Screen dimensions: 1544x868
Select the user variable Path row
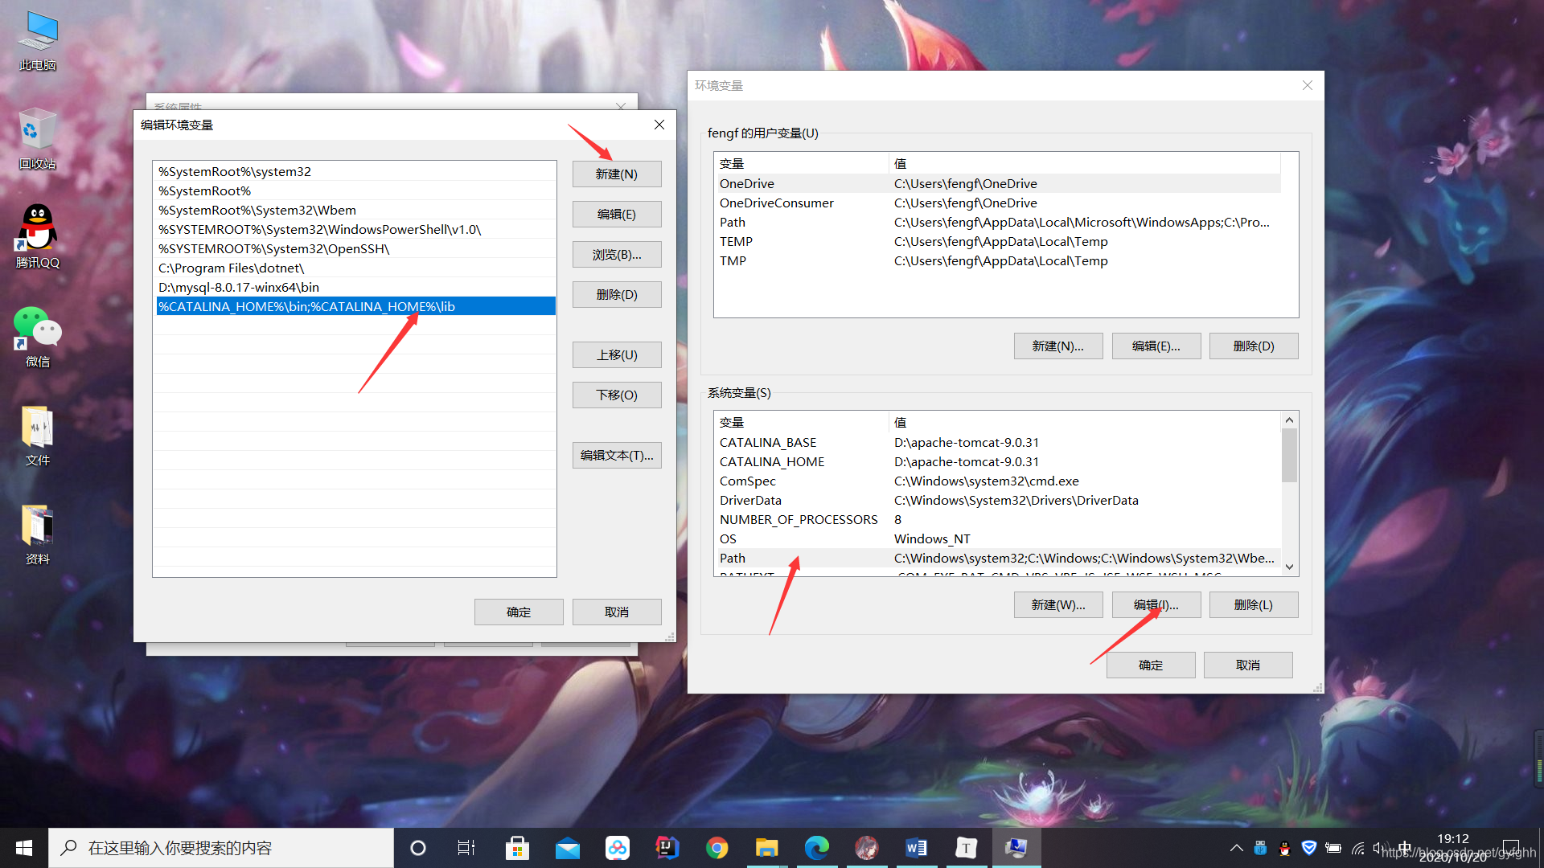click(x=997, y=223)
